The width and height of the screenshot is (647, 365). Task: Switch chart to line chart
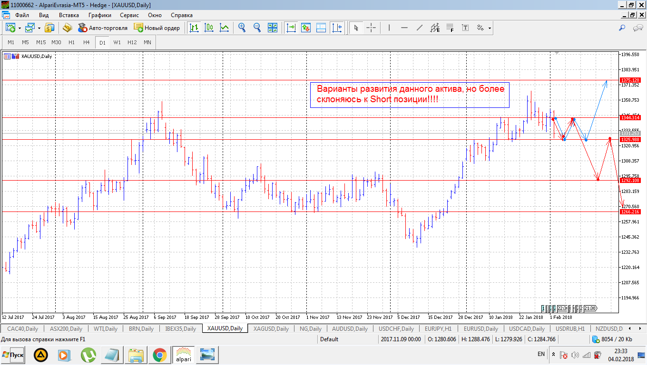tap(224, 28)
